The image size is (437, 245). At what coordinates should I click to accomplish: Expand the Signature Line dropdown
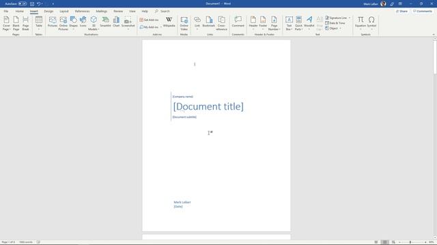(x=350, y=18)
